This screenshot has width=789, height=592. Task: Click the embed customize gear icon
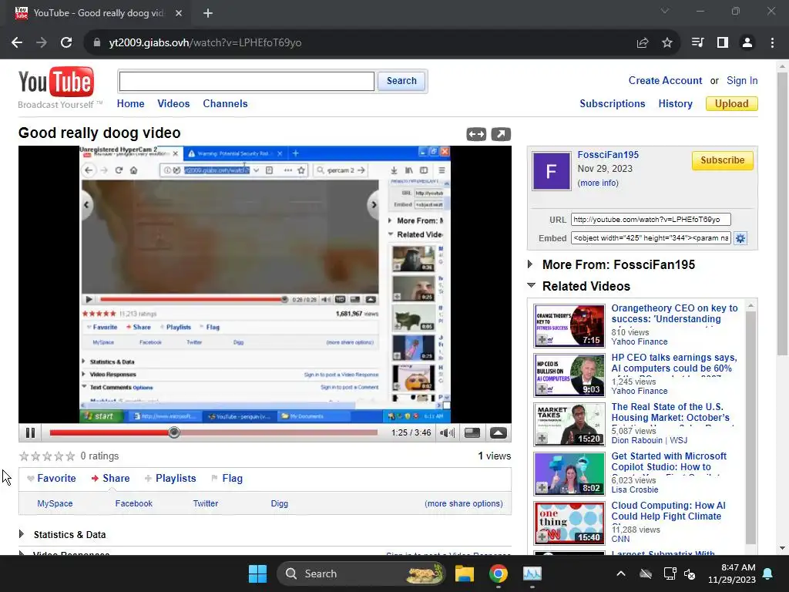pyautogui.click(x=740, y=238)
